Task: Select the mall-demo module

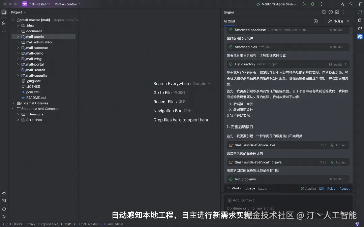Action: pos(35,53)
